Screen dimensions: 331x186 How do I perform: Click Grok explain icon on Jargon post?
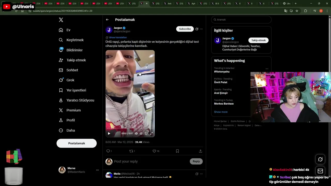point(197,29)
